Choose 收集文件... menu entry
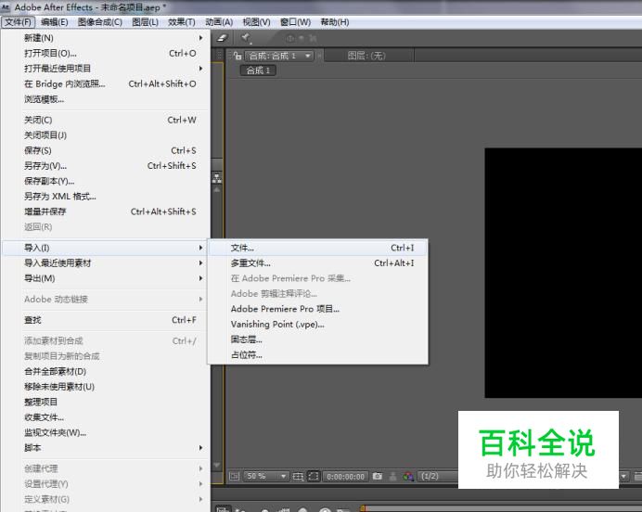This screenshot has width=642, height=512. (106, 417)
